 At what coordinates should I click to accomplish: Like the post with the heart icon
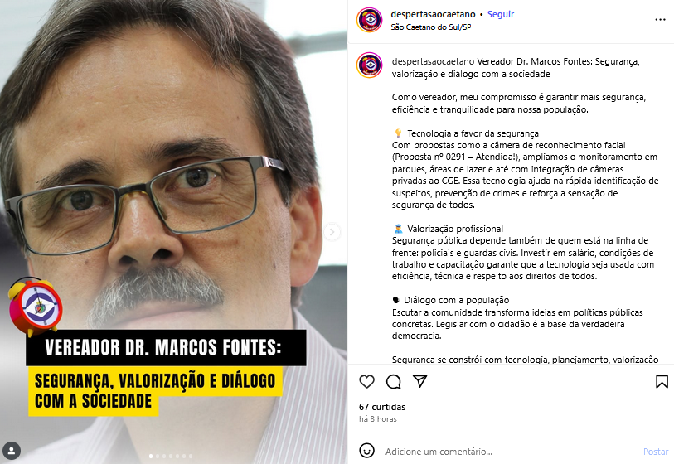pos(366,381)
